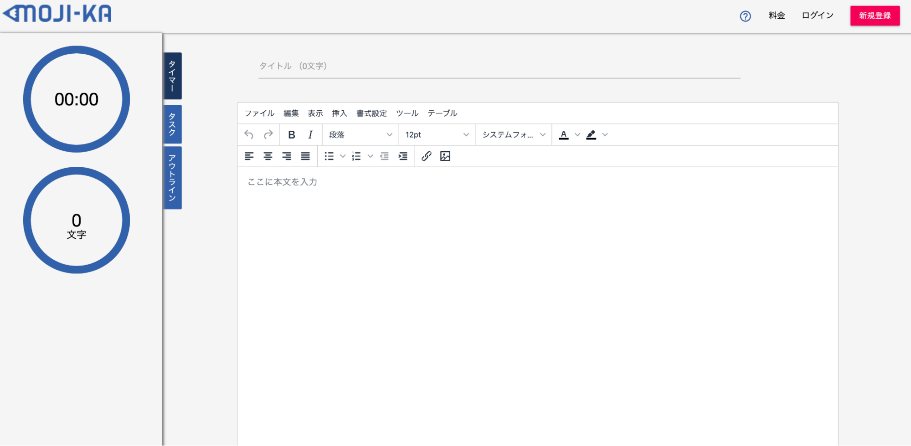The image size is (911, 446).
Task: Decrease the indent level
Action: tap(384, 156)
